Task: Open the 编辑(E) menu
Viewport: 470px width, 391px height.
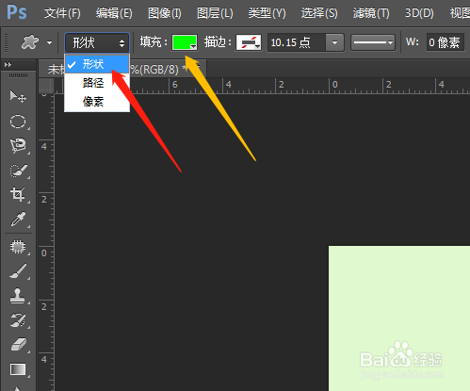Action: [x=114, y=13]
